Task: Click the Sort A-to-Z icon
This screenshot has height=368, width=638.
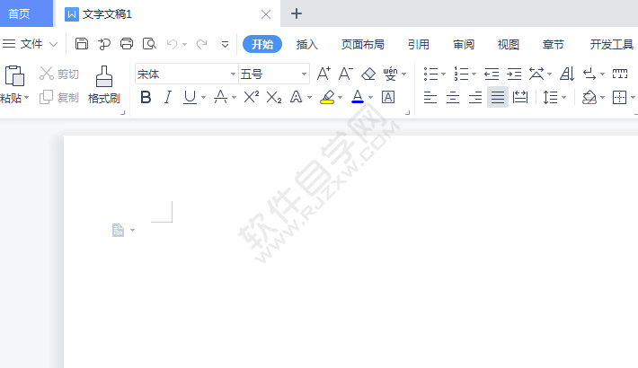Action: point(567,74)
